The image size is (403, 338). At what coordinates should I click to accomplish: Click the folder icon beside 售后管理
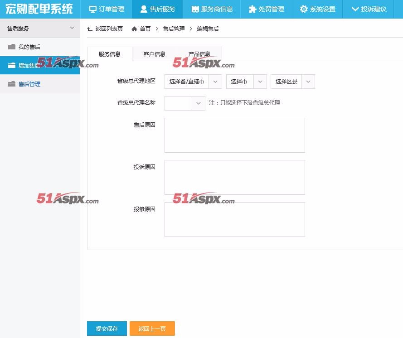pyautogui.click(x=12, y=84)
